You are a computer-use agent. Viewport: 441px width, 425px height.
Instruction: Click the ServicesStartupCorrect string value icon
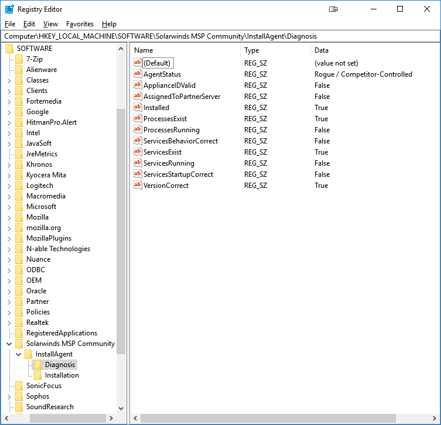[137, 174]
